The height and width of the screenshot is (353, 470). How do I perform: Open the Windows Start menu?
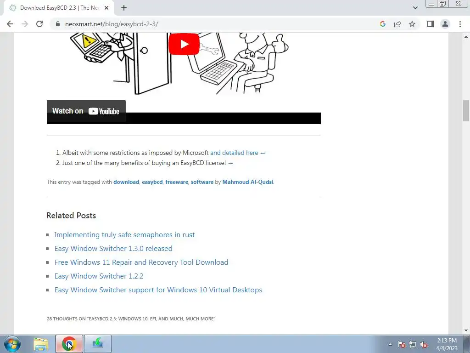tap(12, 344)
